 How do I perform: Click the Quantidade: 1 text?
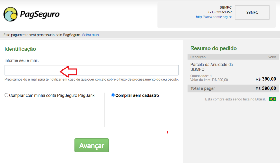(201, 76)
